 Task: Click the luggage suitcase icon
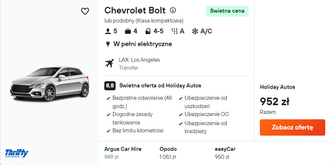pyautogui.click(x=128, y=31)
